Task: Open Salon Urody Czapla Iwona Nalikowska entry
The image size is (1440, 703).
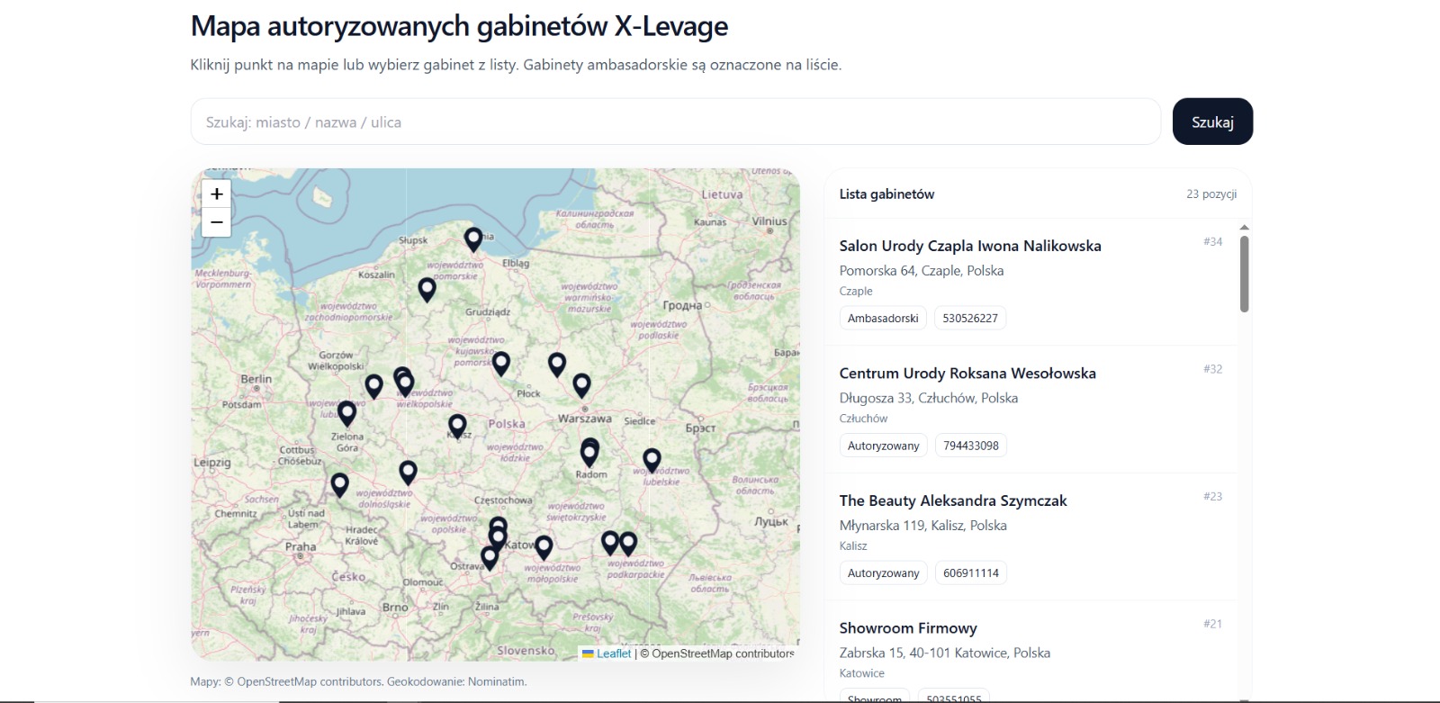Action: point(969,246)
